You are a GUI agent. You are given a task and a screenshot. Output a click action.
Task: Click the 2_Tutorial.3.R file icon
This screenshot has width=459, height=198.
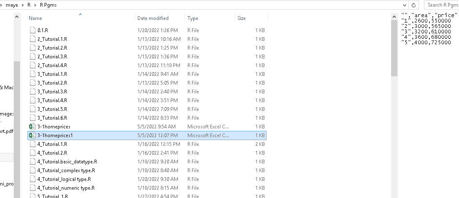point(32,57)
